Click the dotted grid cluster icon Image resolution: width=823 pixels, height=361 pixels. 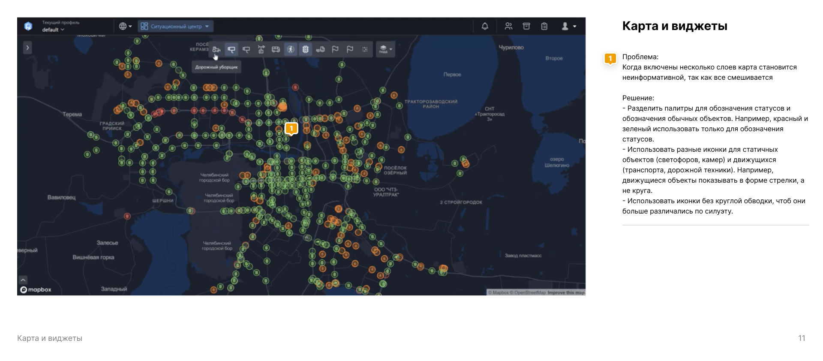coord(365,50)
